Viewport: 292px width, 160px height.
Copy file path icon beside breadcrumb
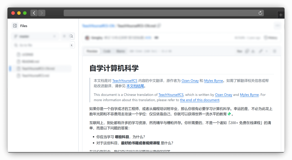click(x=159, y=26)
